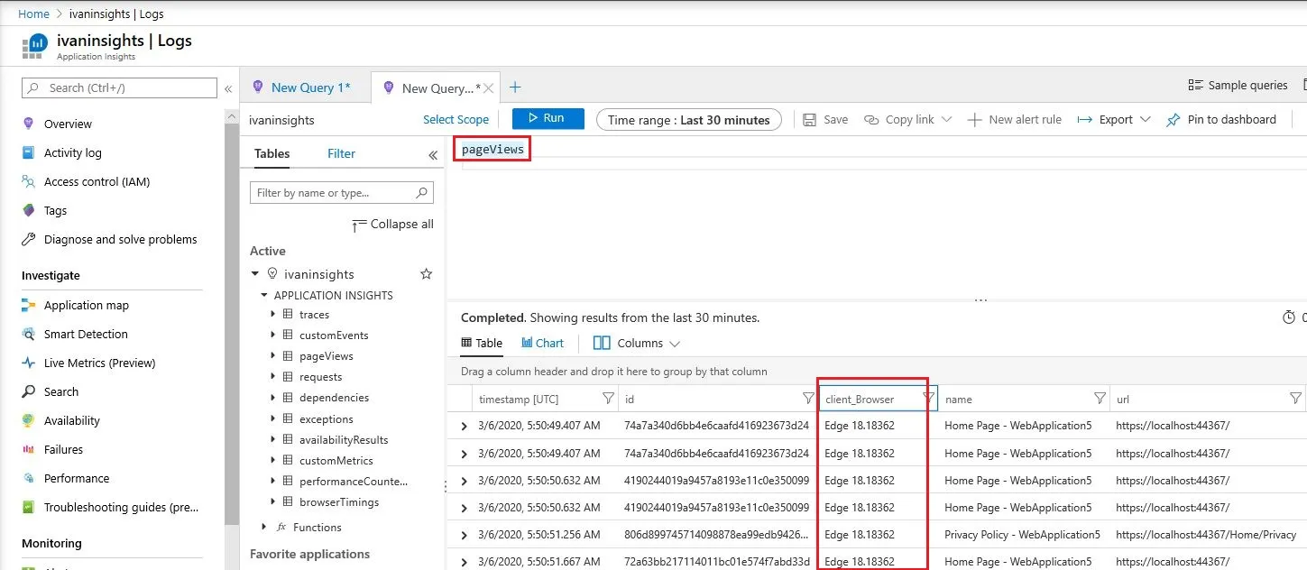Image resolution: width=1307 pixels, height=570 pixels.
Task: Open the Availability globe icon
Action: [28, 420]
